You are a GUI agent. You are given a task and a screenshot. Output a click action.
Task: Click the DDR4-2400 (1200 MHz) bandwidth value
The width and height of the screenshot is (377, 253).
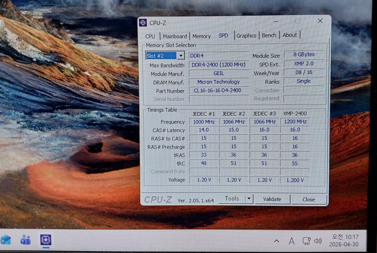pyautogui.click(x=219, y=65)
